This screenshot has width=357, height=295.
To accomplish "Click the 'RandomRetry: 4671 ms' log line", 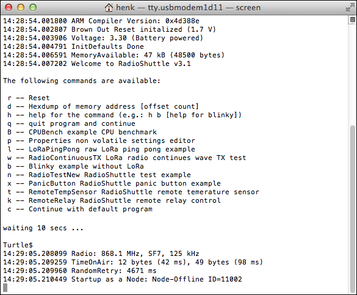I will click(80, 271).
